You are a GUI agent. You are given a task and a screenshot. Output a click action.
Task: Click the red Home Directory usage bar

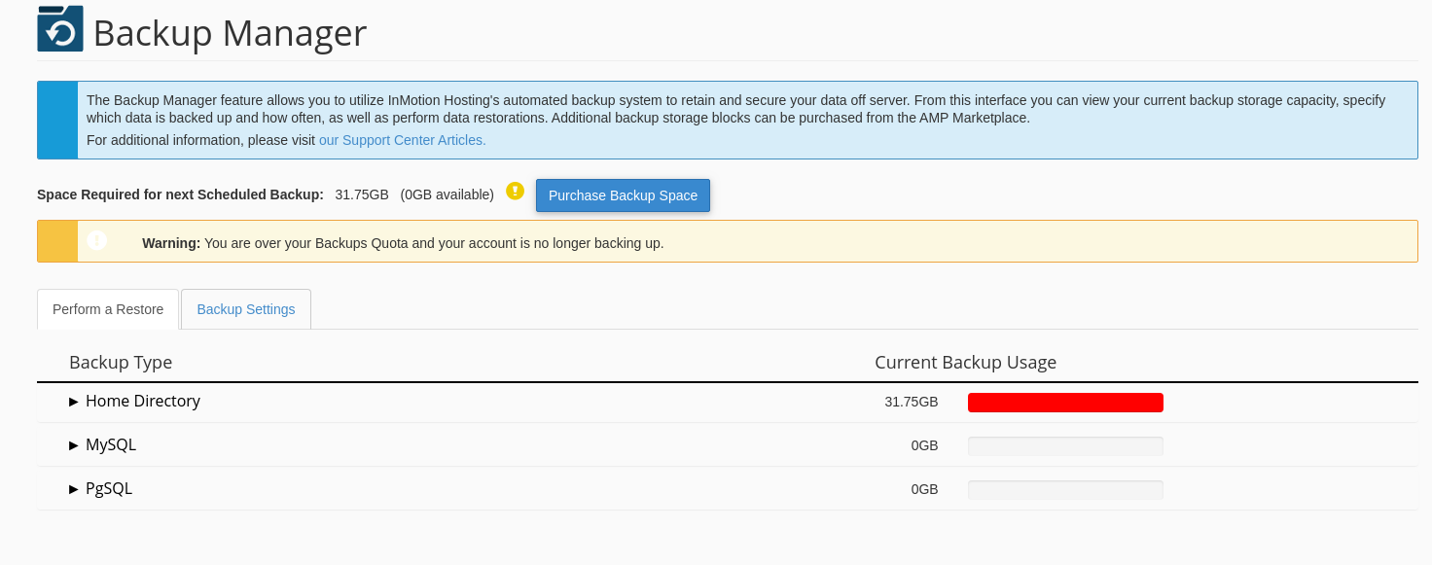pyautogui.click(x=1065, y=403)
